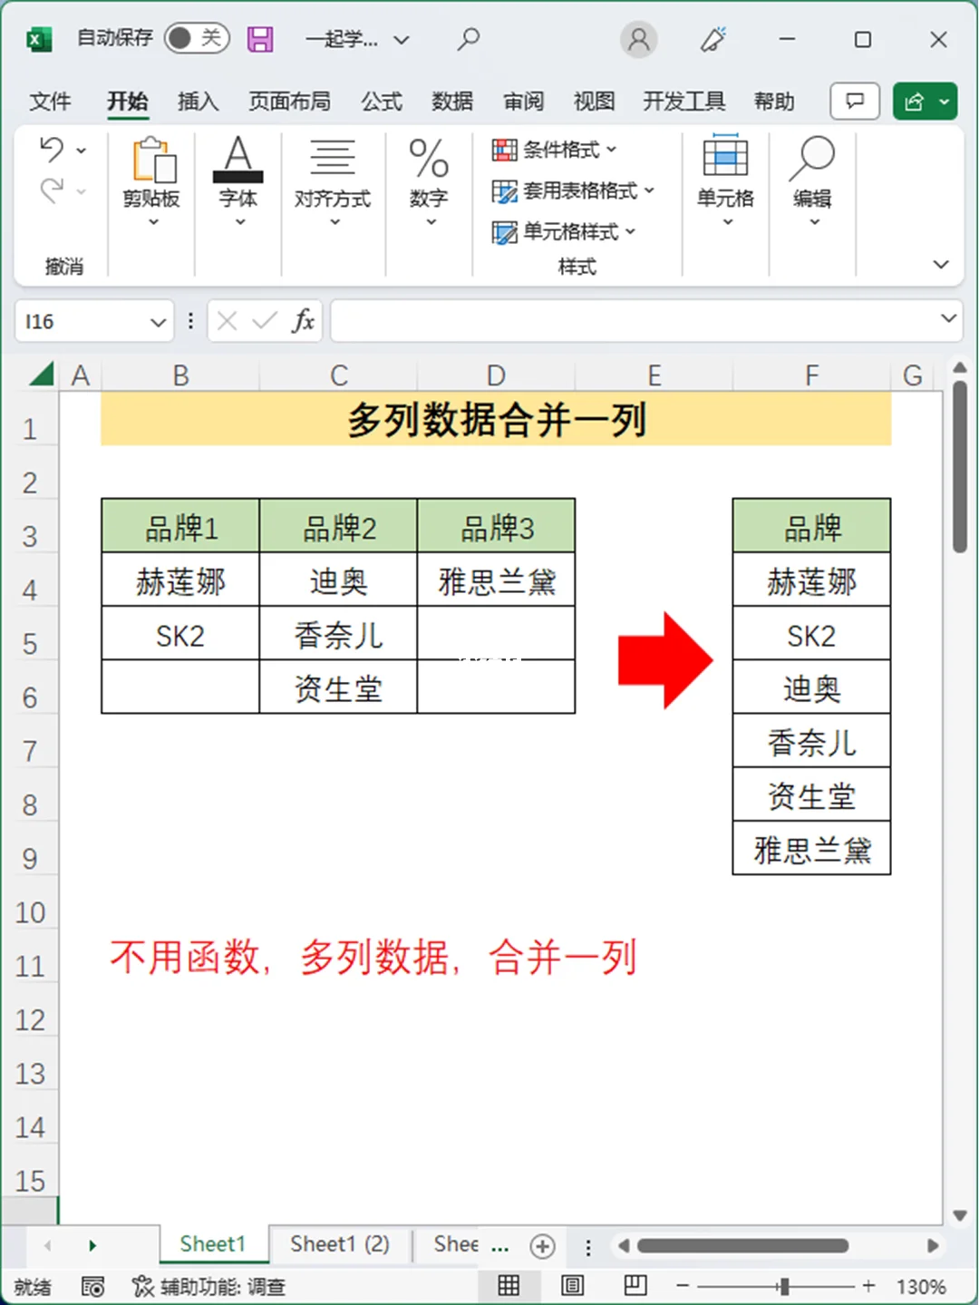
Task: Click the purple Save icon
Action: click(x=260, y=39)
